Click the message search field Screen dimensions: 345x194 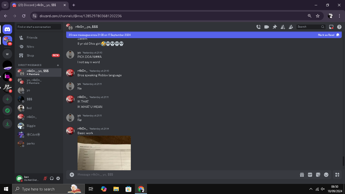(311, 27)
